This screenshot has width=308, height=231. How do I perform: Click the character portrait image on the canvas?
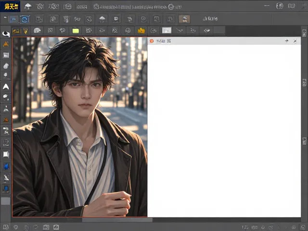80,127
